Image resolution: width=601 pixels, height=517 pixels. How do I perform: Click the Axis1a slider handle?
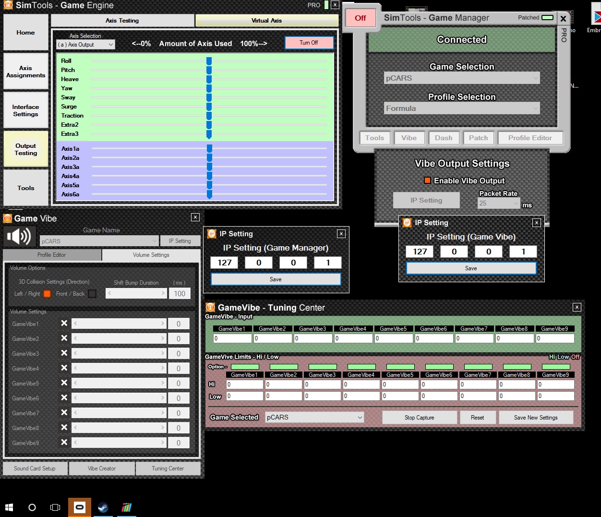[x=209, y=149]
